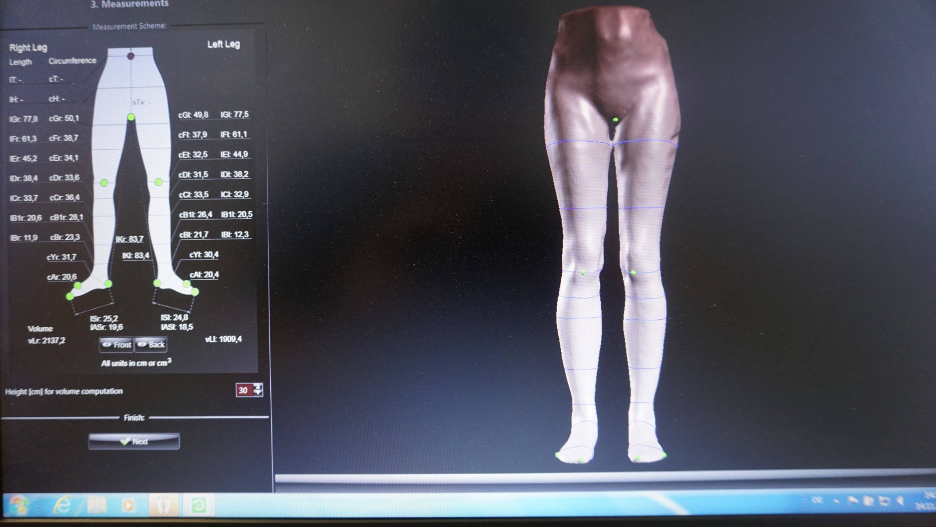Open the green spiral taskbar application
Image resolution: width=936 pixels, height=527 pixels.
(198, 505)
